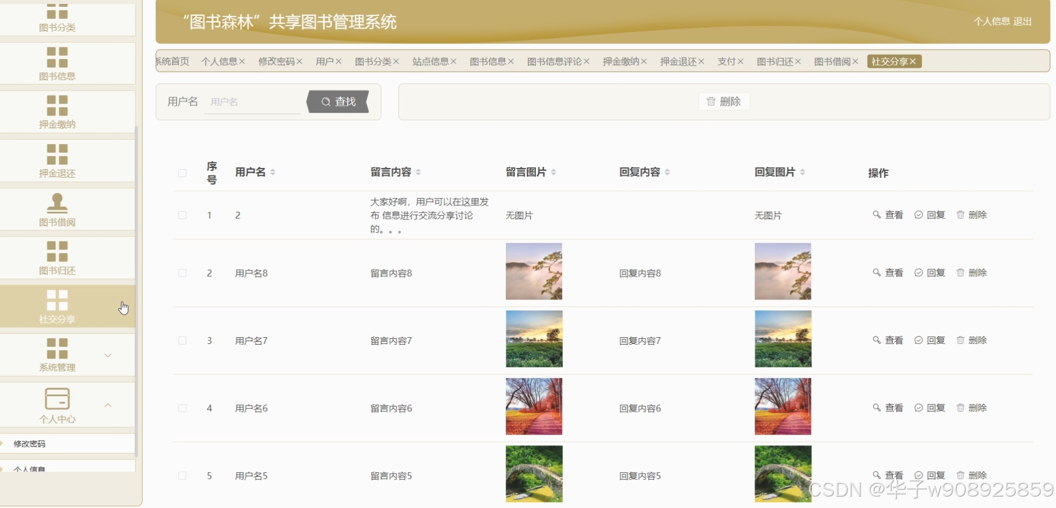Switch to the 站点信息 tab
Image resolution: width=1056 pixels, height=508 pixels.
pos(430,62)
